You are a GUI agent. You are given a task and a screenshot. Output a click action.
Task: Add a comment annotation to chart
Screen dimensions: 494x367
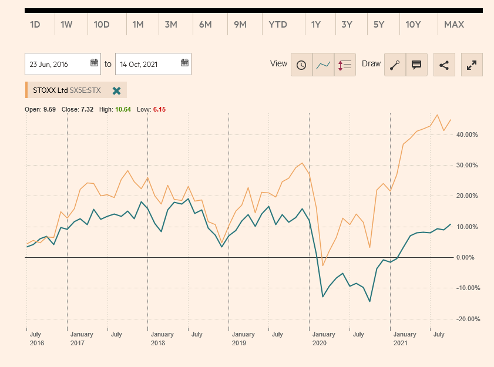point(416,65)
